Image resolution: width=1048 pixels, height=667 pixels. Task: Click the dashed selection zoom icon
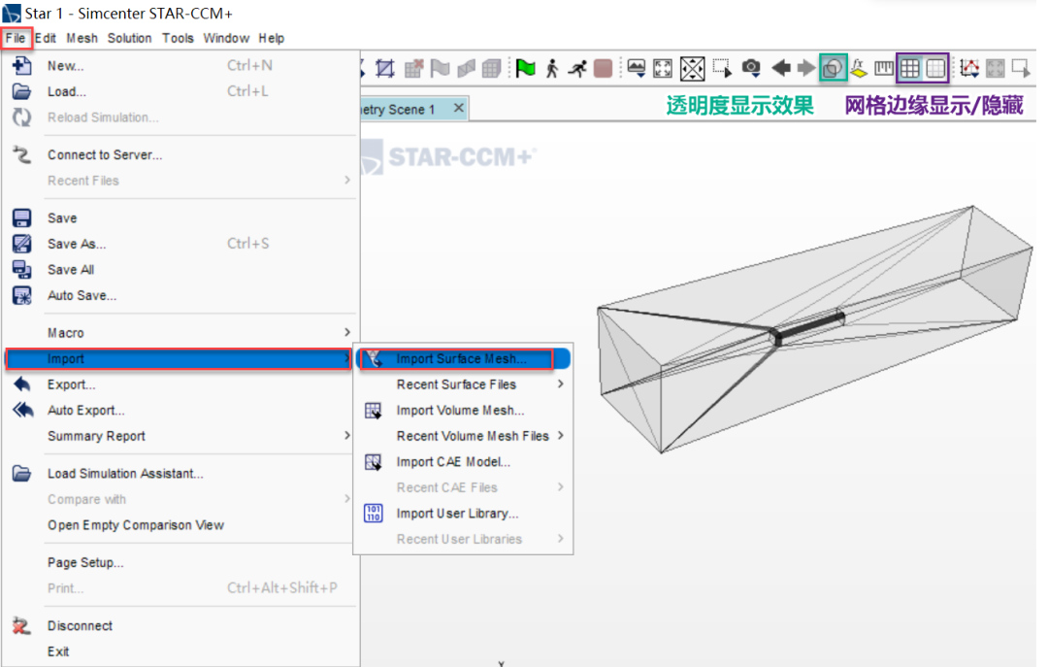722,68
